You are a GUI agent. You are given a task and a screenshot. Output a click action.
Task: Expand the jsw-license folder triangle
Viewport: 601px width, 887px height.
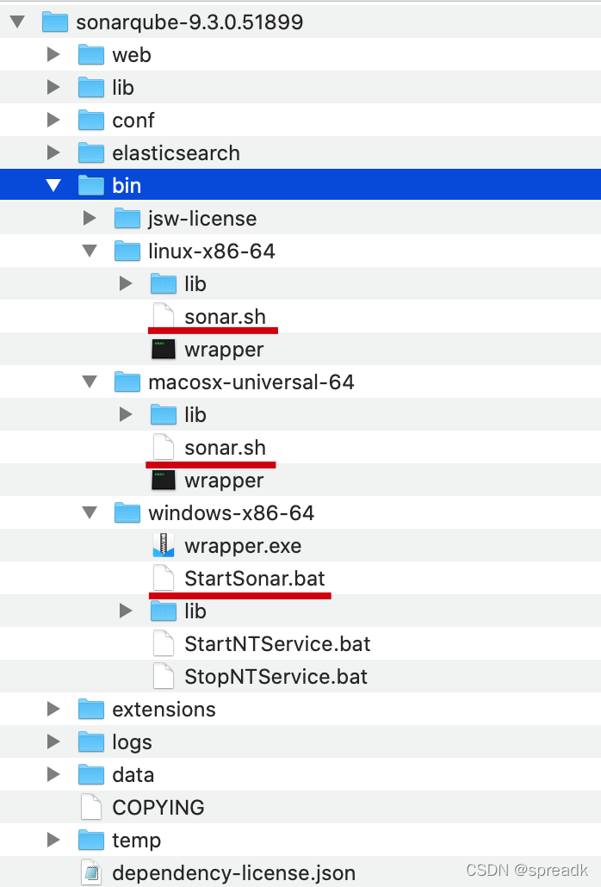(90, 219)
